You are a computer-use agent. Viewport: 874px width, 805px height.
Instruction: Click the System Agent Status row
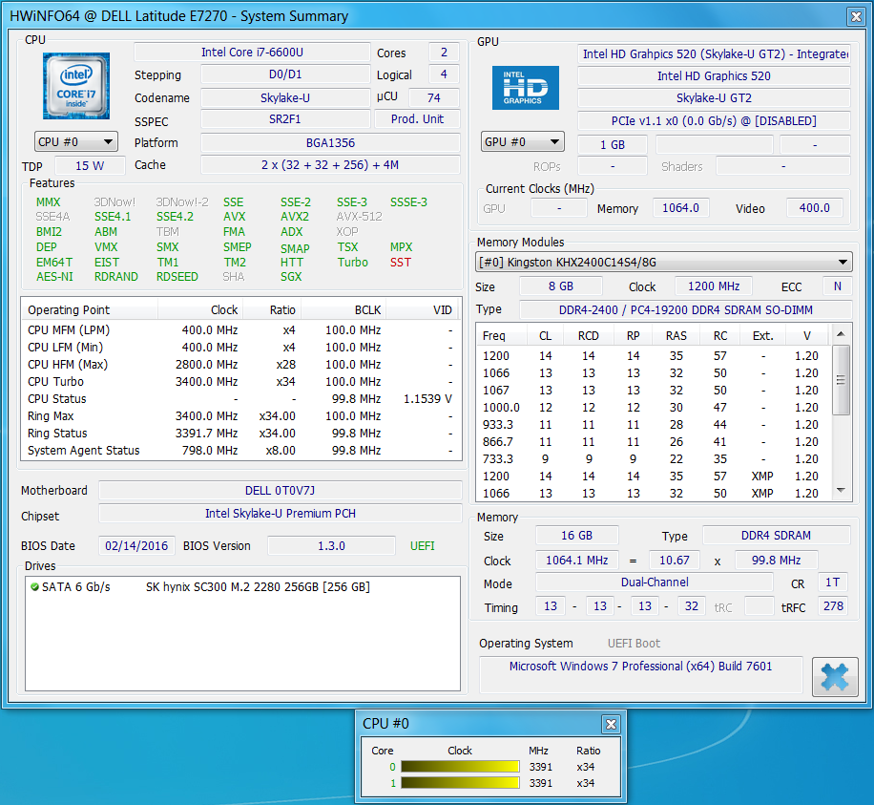(x=241, y=450)
